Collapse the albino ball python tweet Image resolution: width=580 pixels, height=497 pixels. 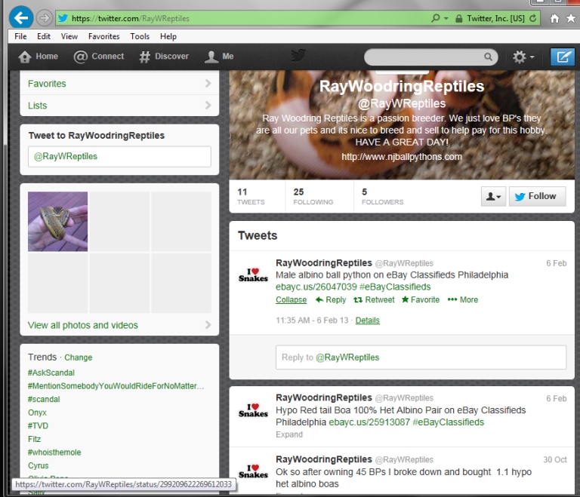click(291, 299)
